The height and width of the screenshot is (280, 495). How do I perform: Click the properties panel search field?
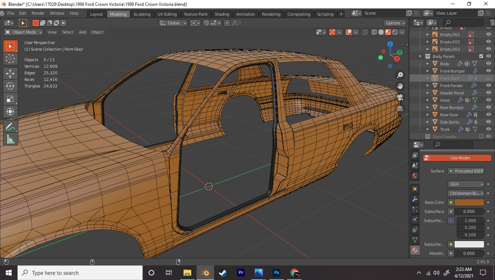[x=453, y=145]
